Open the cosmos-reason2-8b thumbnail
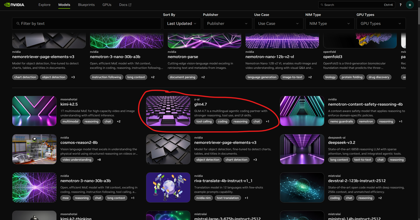The image size is (420, 220). pyautogui.click(x=34, y=149)
